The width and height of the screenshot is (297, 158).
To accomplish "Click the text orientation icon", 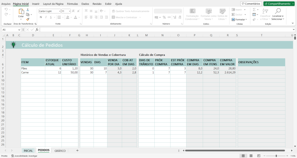I will tap(102, 11).
